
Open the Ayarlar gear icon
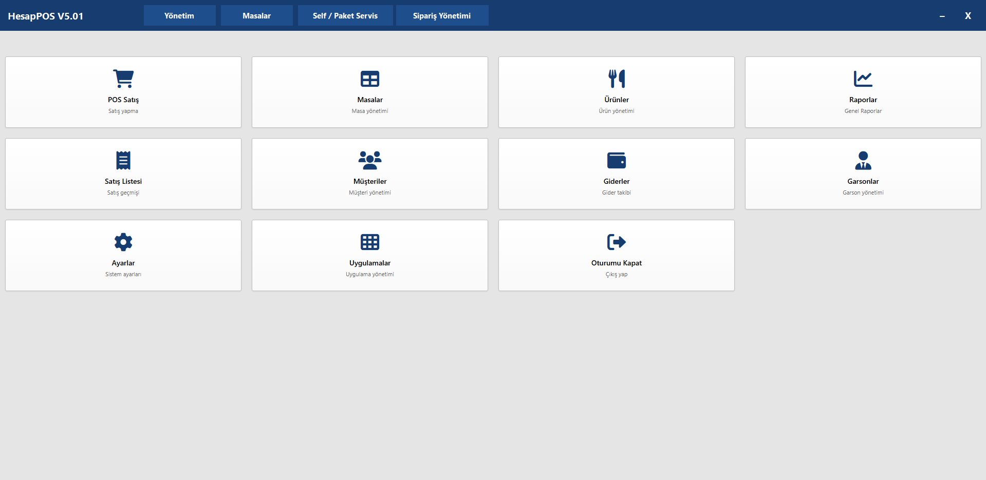pos(123,242)
